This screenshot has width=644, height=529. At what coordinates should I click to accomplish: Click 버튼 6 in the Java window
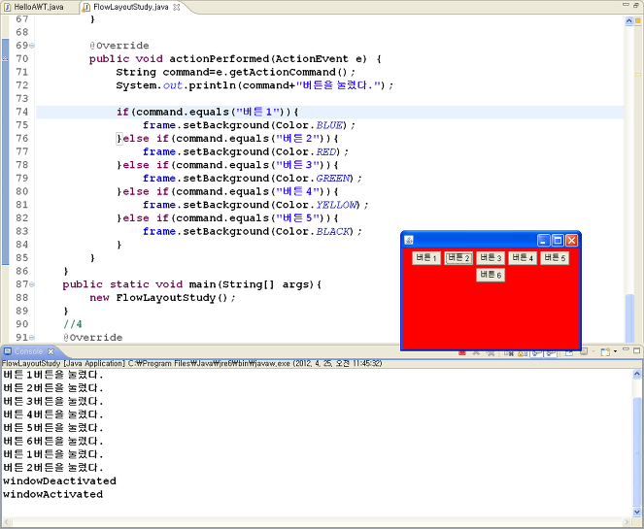(491, 275)
